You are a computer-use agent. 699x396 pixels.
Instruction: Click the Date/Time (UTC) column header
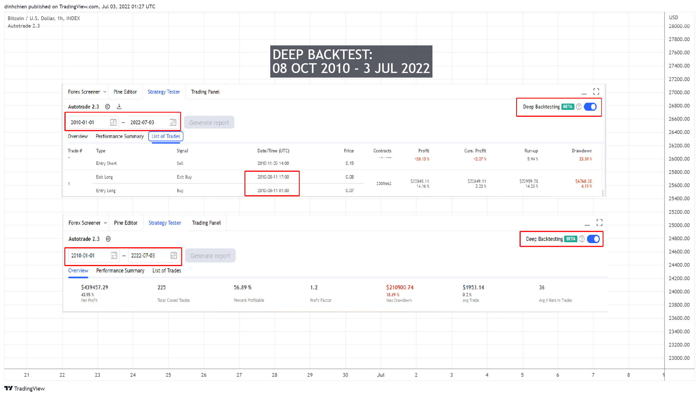click(273, 151)
